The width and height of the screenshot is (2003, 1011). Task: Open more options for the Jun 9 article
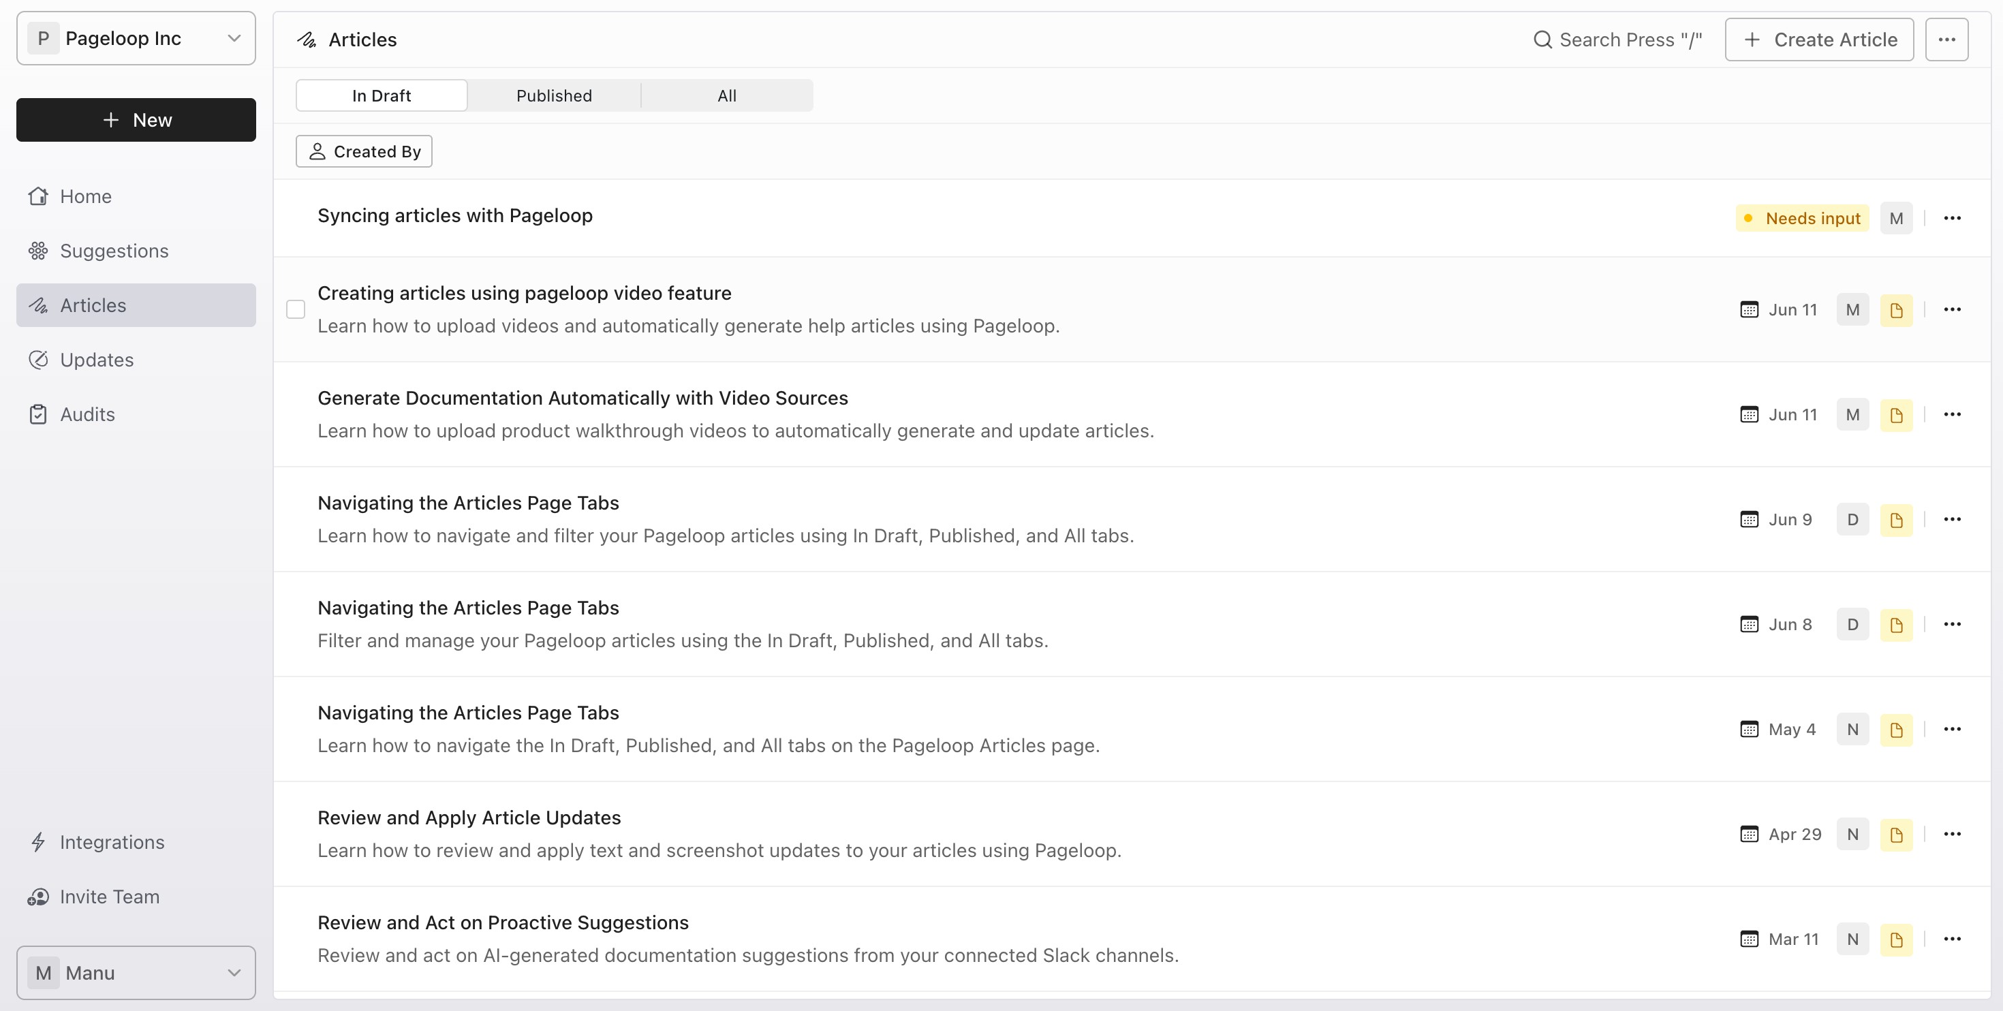[x=1953, y=520]
